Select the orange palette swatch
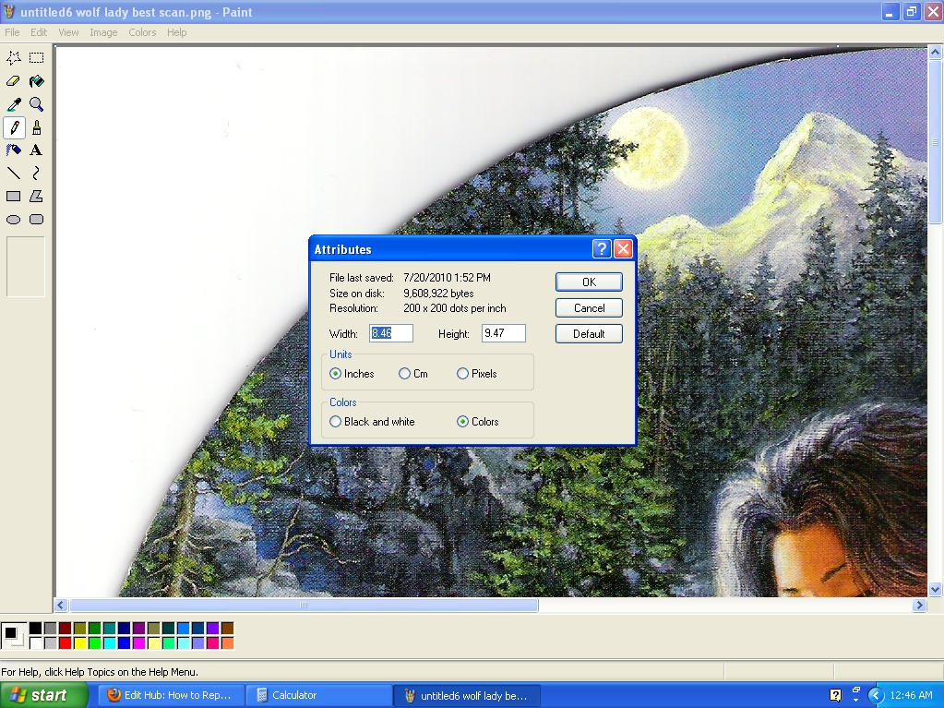This screenshot has width=944, height=708. tap(228, 643)
